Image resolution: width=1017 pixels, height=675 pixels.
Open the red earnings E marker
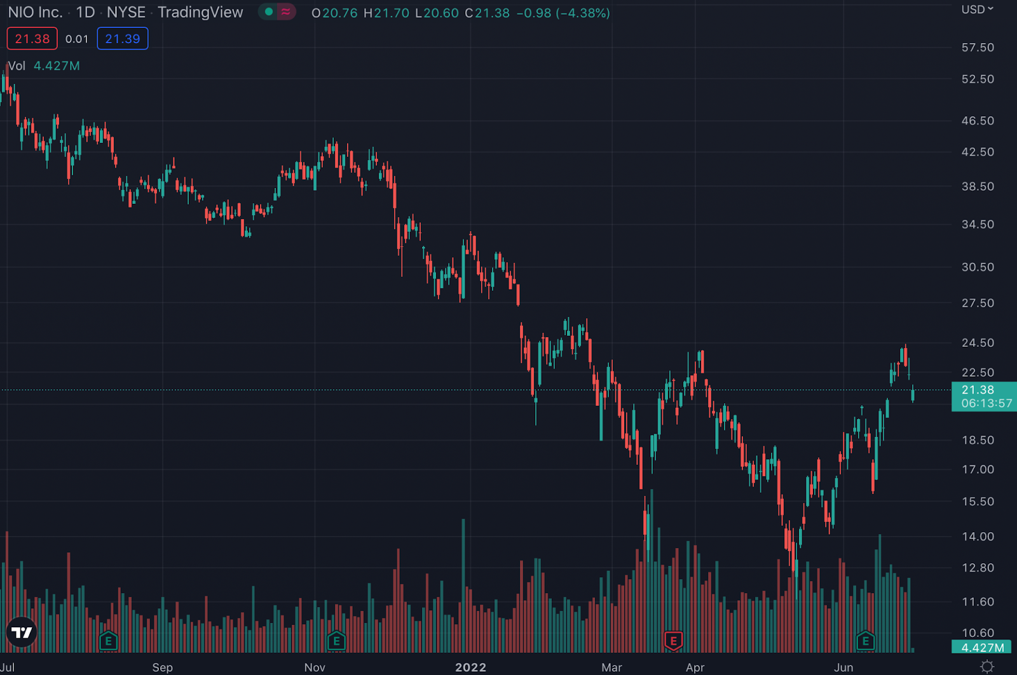(x=673, y=641)
